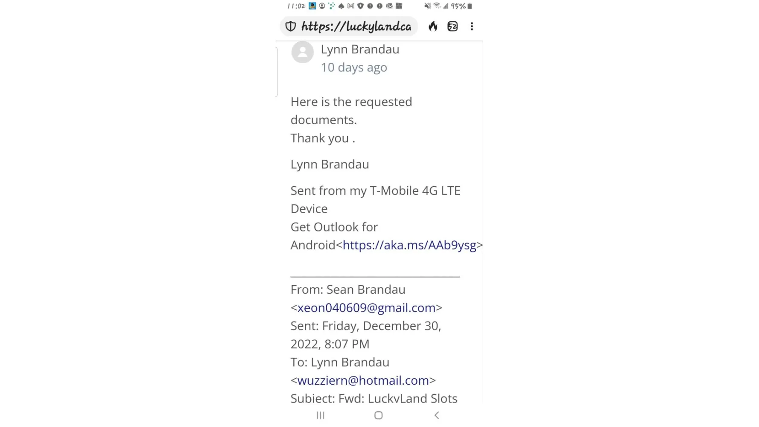Tap the spade card notification icon

pos(341,6)
